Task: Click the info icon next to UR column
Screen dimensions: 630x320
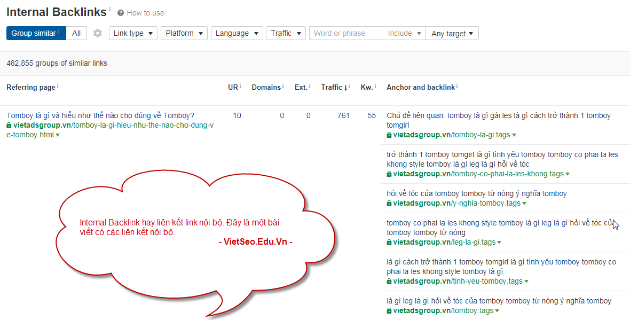Action: pyautogui.click(x=240, y=87)
